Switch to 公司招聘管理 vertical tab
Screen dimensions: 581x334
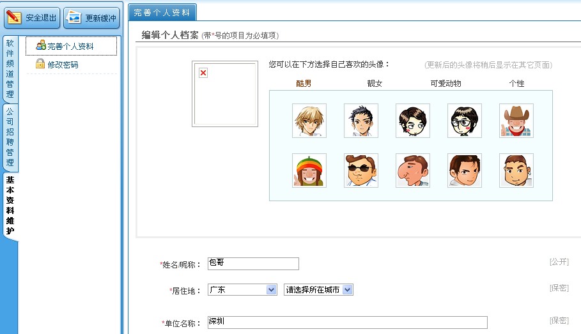10,137
